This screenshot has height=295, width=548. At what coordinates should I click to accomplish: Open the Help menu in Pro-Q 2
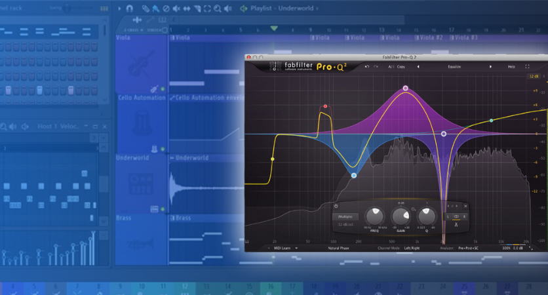pos(511,67)
